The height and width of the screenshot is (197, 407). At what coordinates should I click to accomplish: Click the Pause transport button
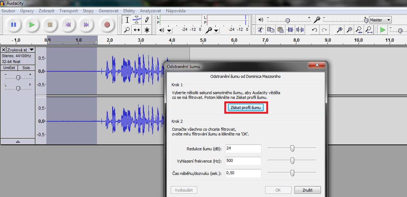(x=13, y=25)
